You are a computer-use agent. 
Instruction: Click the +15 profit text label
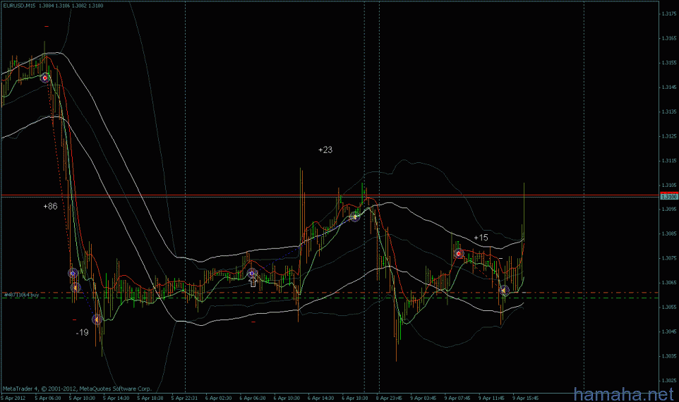[481, 238]
